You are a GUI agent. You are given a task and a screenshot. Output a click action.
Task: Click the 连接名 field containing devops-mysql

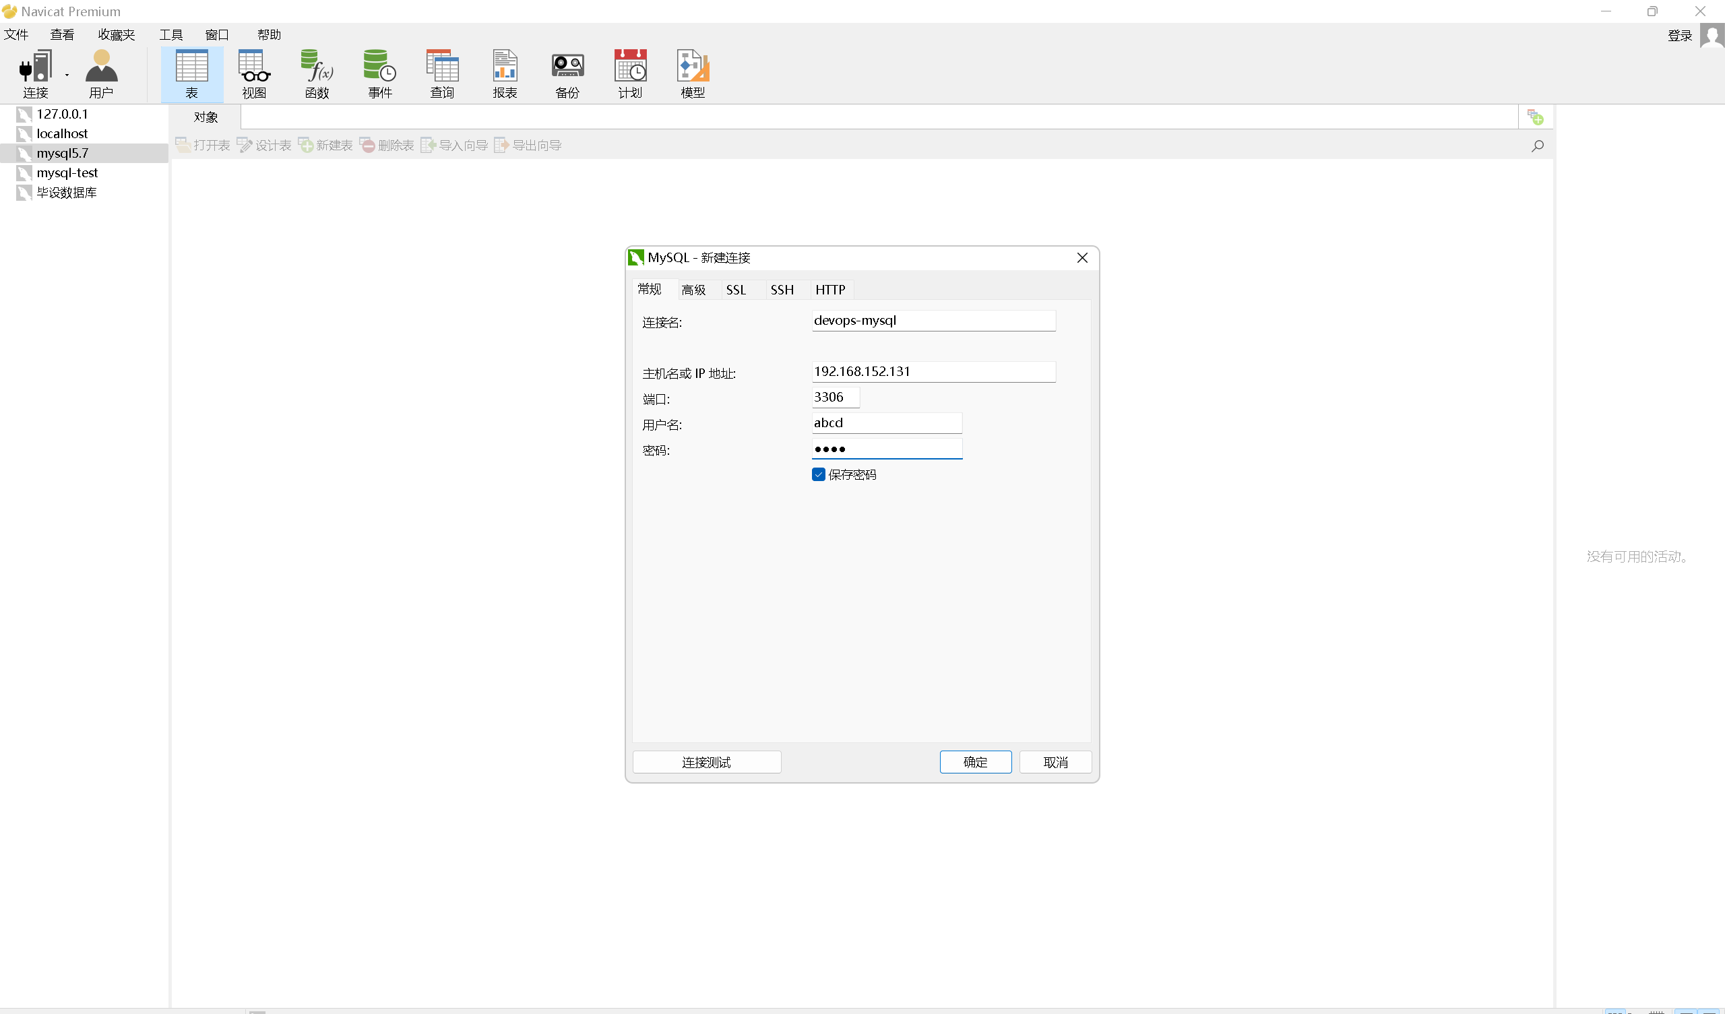pos(934,321)
